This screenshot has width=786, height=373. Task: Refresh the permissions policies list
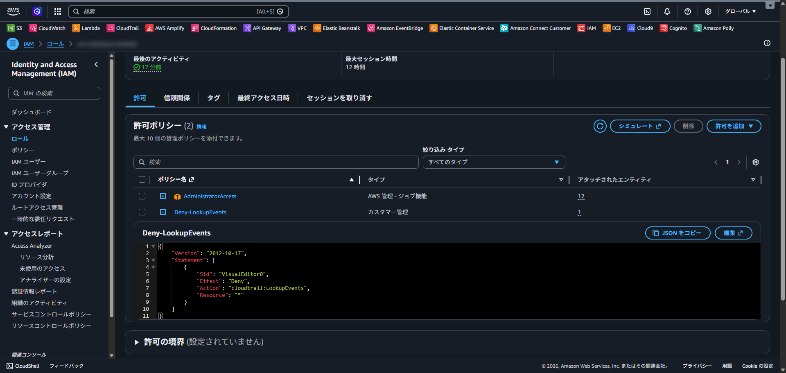(x=600, y=126)
